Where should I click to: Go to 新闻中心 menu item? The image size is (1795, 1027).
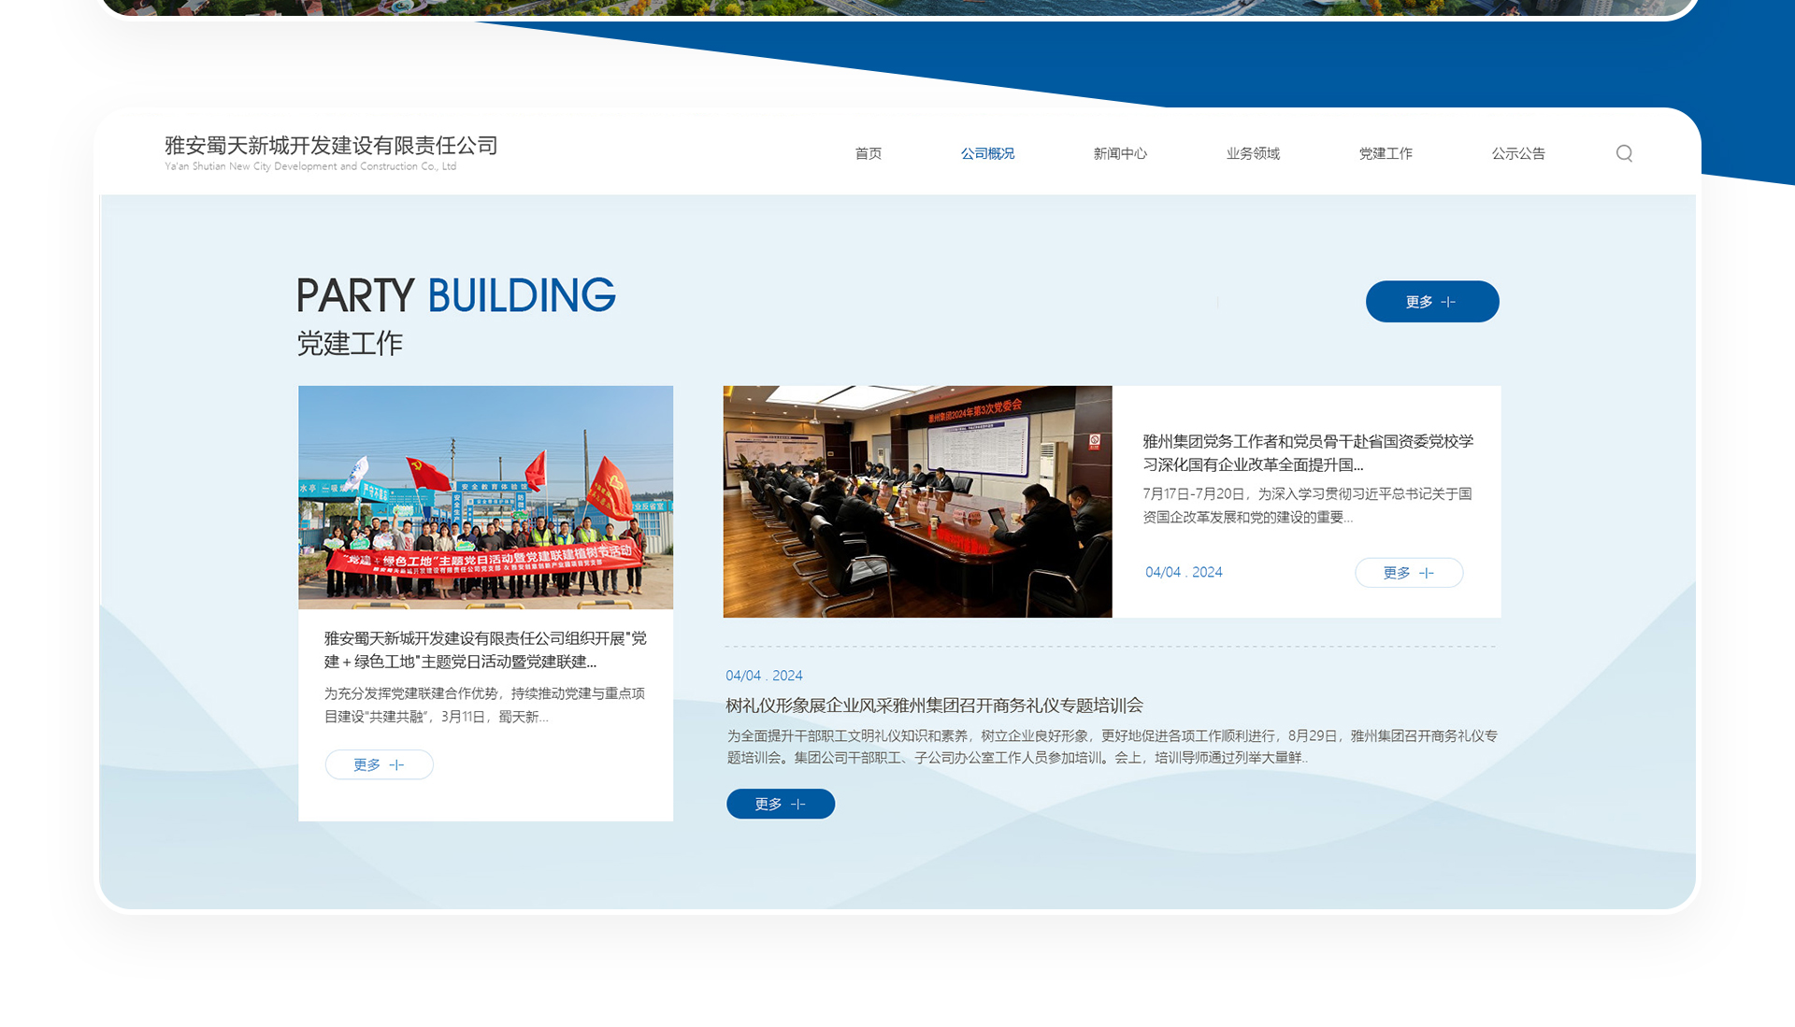point(1120,153)
